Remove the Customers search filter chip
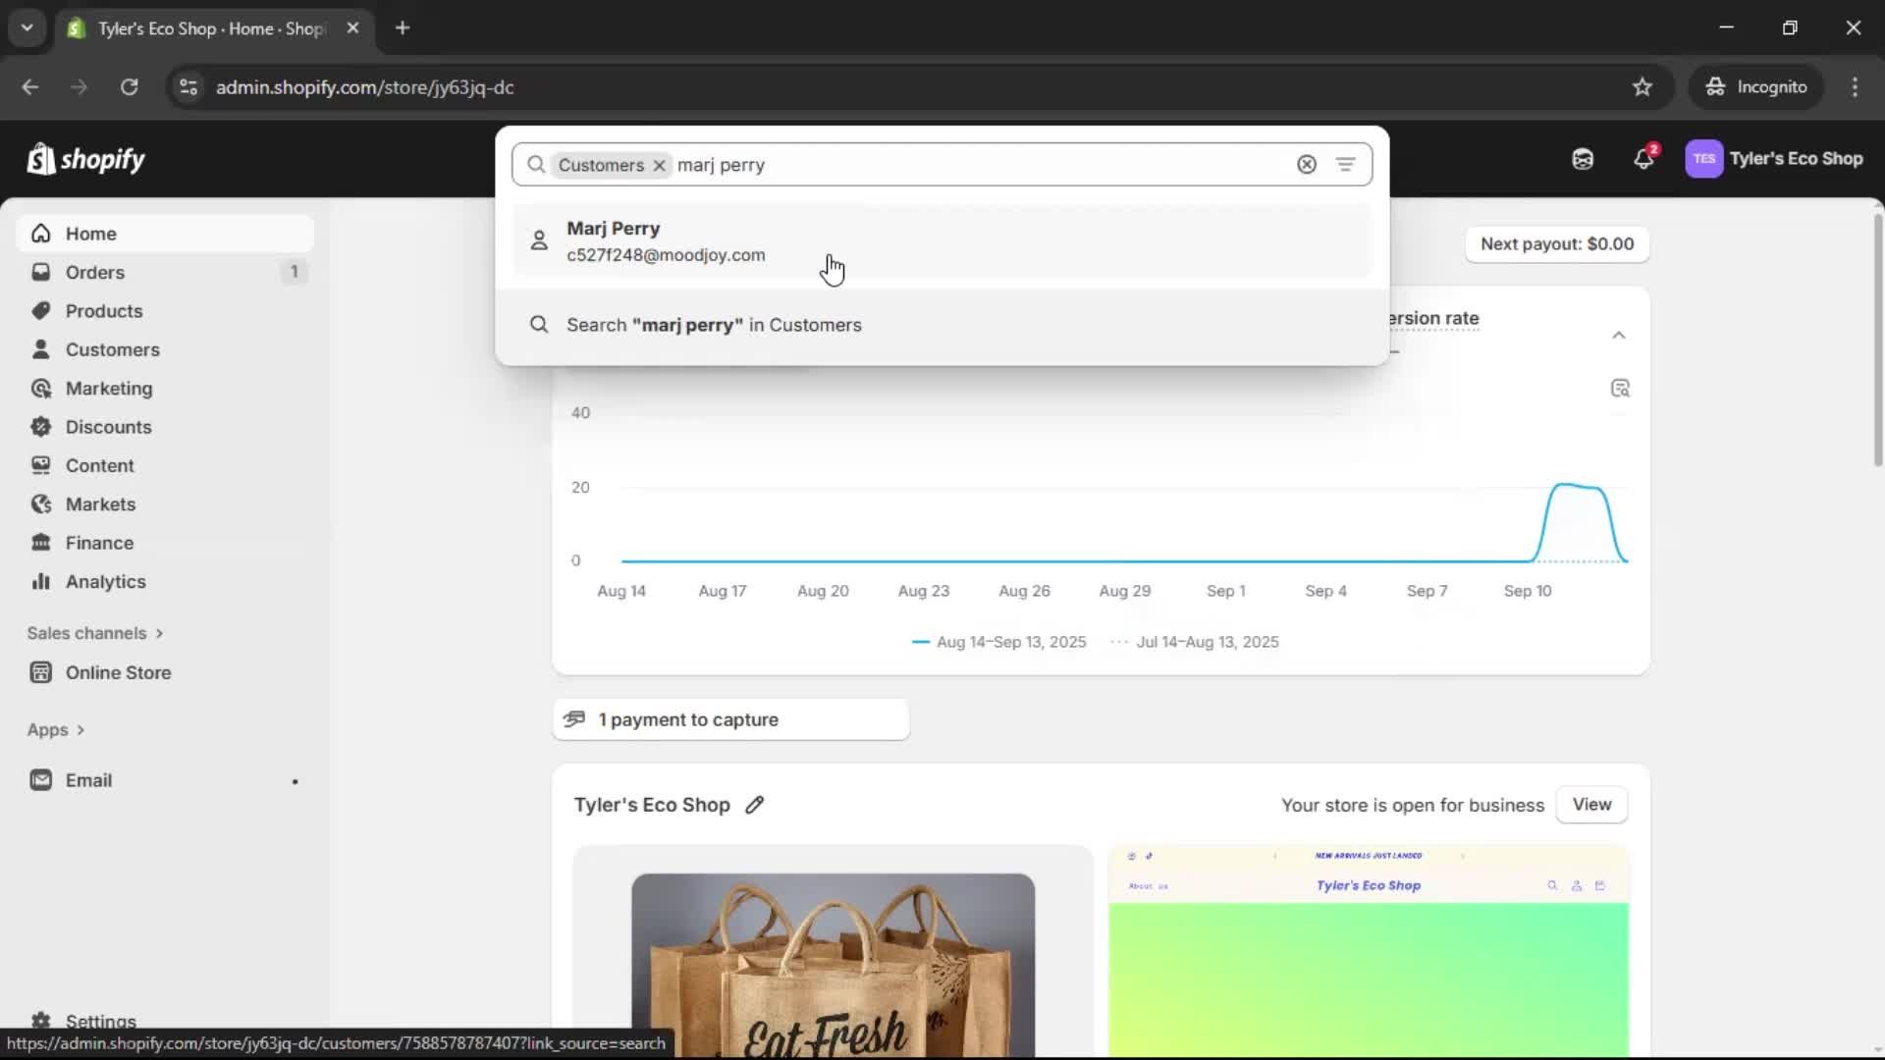Image resolution: width=1885 pixels, height=1060 pixels. pos(660,165)
